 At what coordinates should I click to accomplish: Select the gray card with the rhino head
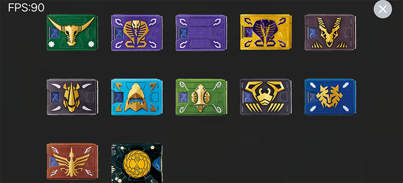click(x=72, y=97)
